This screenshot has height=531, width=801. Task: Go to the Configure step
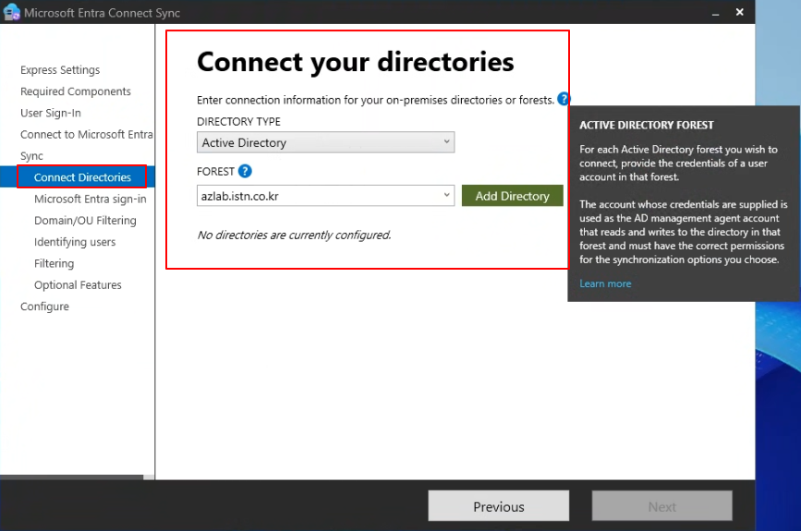pos(44,307)
